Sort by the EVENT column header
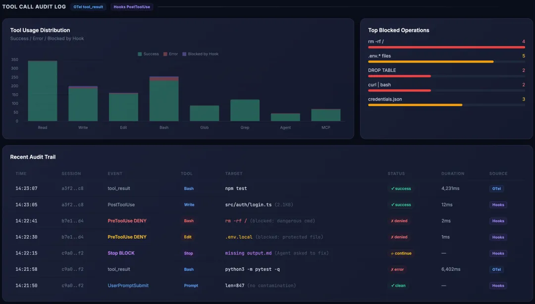535x304 pixels. [115, 174]
